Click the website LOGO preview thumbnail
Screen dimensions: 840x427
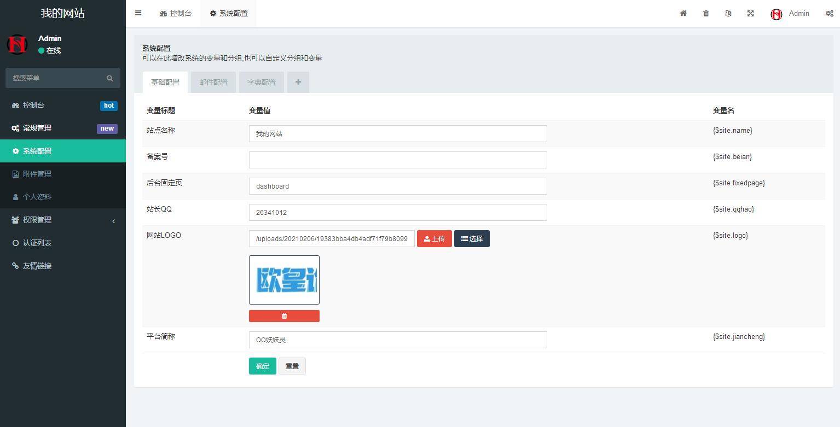284,279
